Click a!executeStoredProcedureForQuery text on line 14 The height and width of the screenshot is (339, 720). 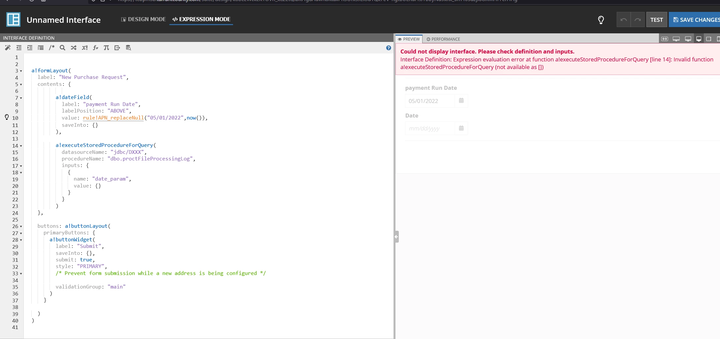click(x=104, y=145)
